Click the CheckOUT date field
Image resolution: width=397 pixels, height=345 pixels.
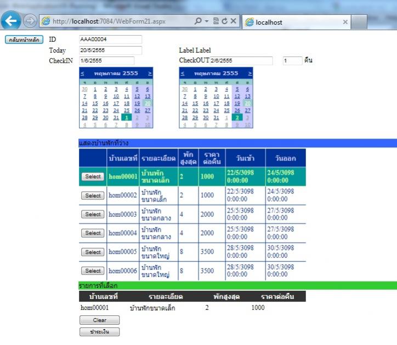tap(241, 60)
